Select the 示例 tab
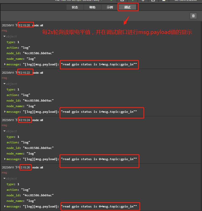Image resolution: width=202 pixels, height=211 pixels. [x=110, y=7]
